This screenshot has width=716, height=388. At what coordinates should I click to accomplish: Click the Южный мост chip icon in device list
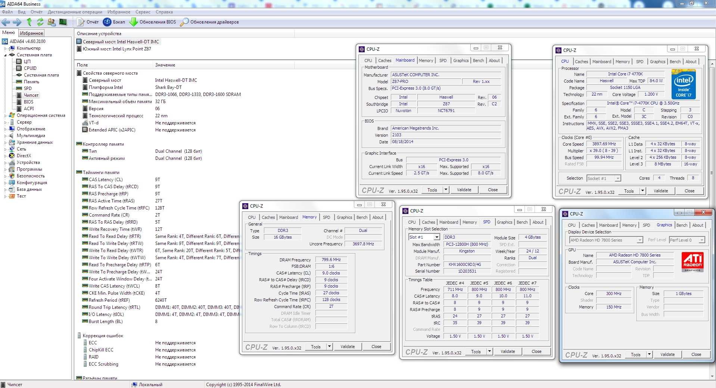pyautogui.click(x=79, y=49)
